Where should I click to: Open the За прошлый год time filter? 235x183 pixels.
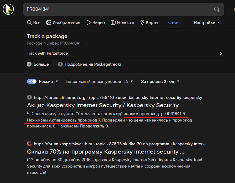tap(160, 81)
